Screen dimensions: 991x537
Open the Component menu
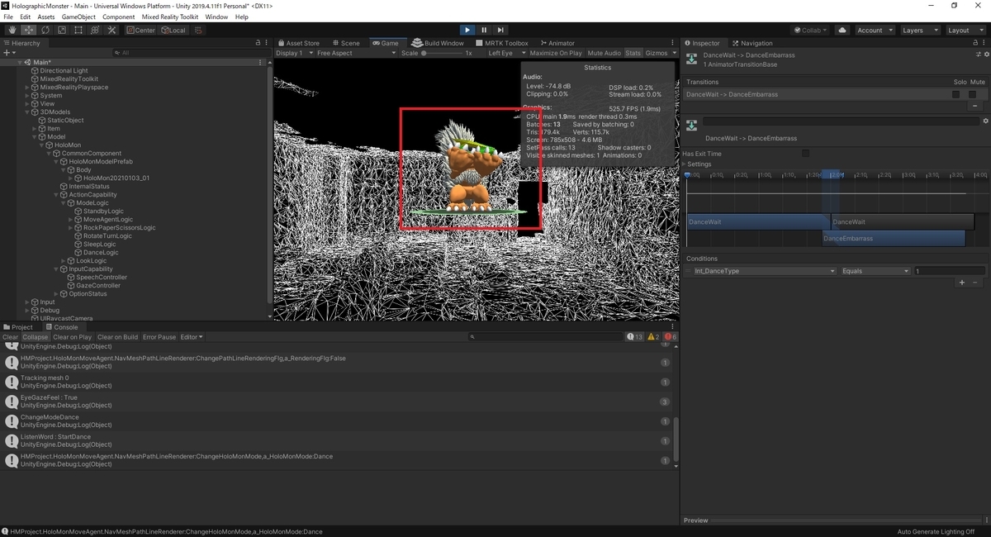click(x=119, y=17)
